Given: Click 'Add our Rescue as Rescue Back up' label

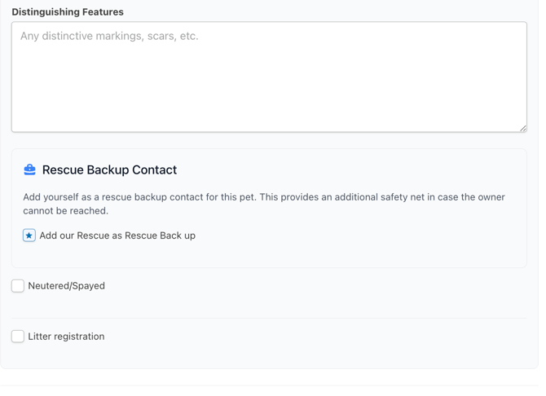Looking at the screenshot, I should (117, 235).
